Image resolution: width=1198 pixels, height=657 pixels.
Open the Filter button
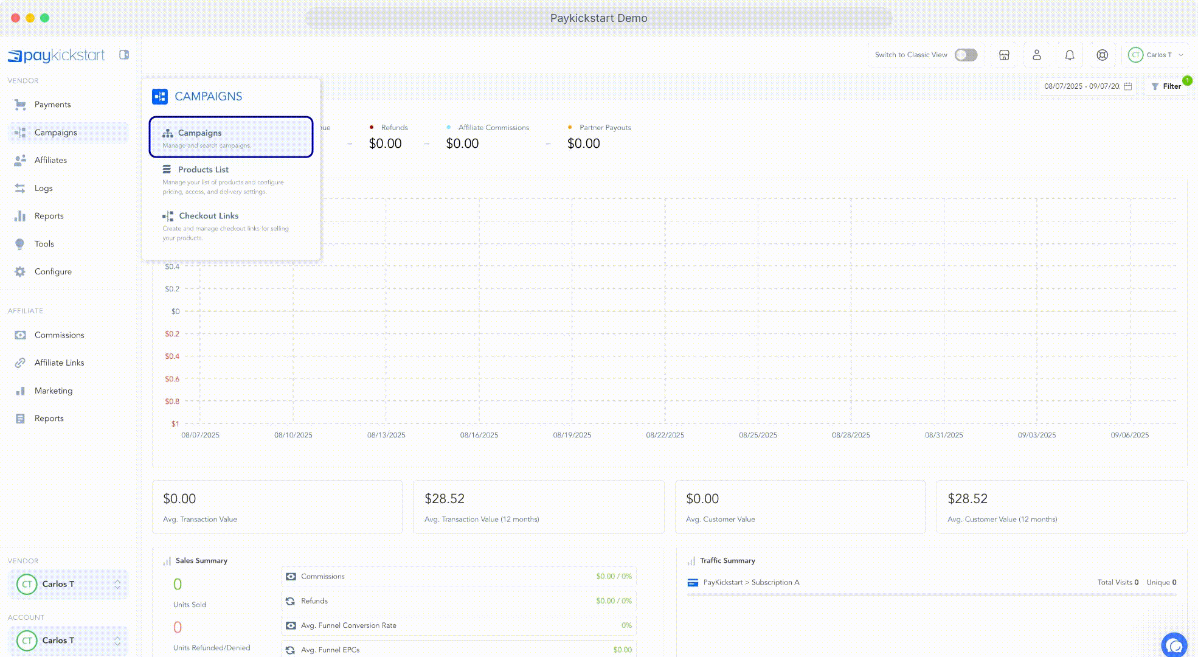tap(1166, 86)
